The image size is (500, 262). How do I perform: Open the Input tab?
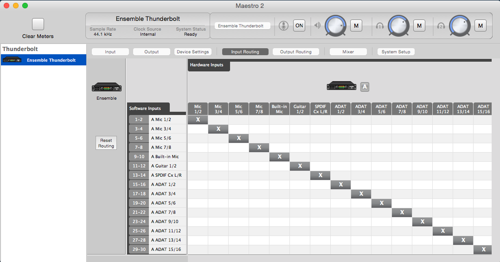coord(110,51)
